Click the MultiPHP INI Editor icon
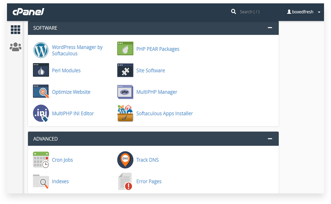The image size is (331, 204). [41, 113]
